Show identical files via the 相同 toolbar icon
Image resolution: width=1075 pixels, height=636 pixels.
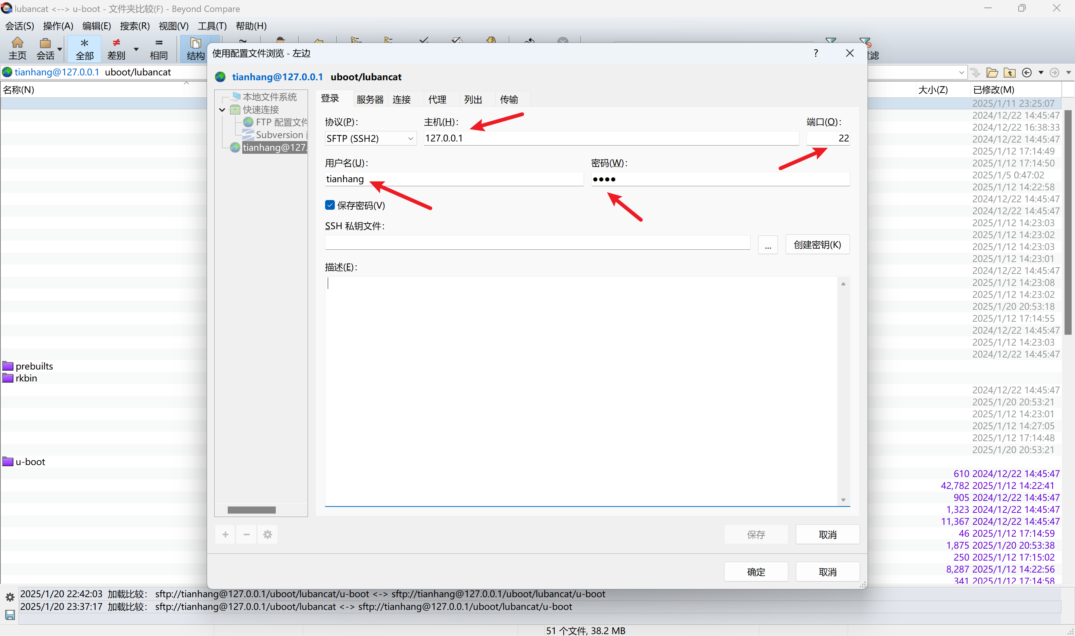pyautogui.click(x=159, y=48)
